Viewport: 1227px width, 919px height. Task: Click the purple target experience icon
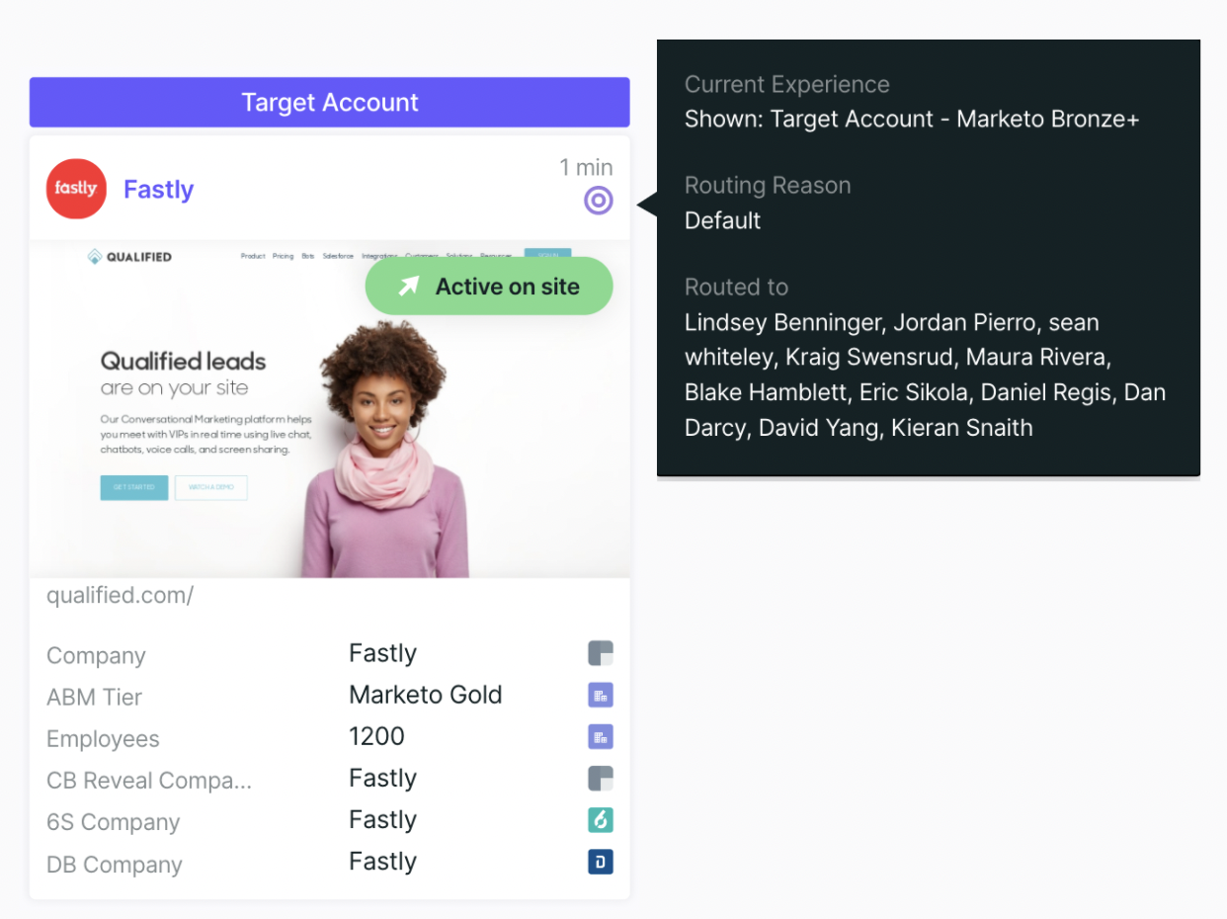(598, 201)
